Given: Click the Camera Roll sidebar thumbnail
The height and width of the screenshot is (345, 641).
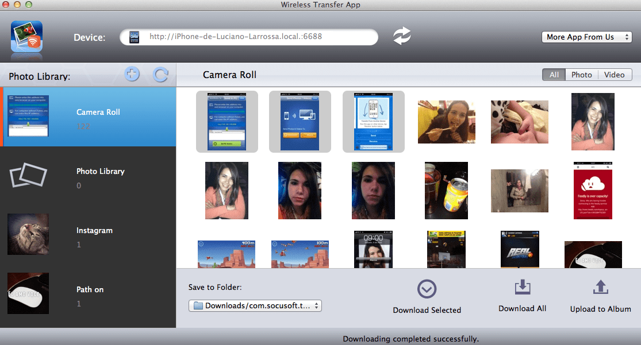Looking at the screenshot, I should click(28, 116).
